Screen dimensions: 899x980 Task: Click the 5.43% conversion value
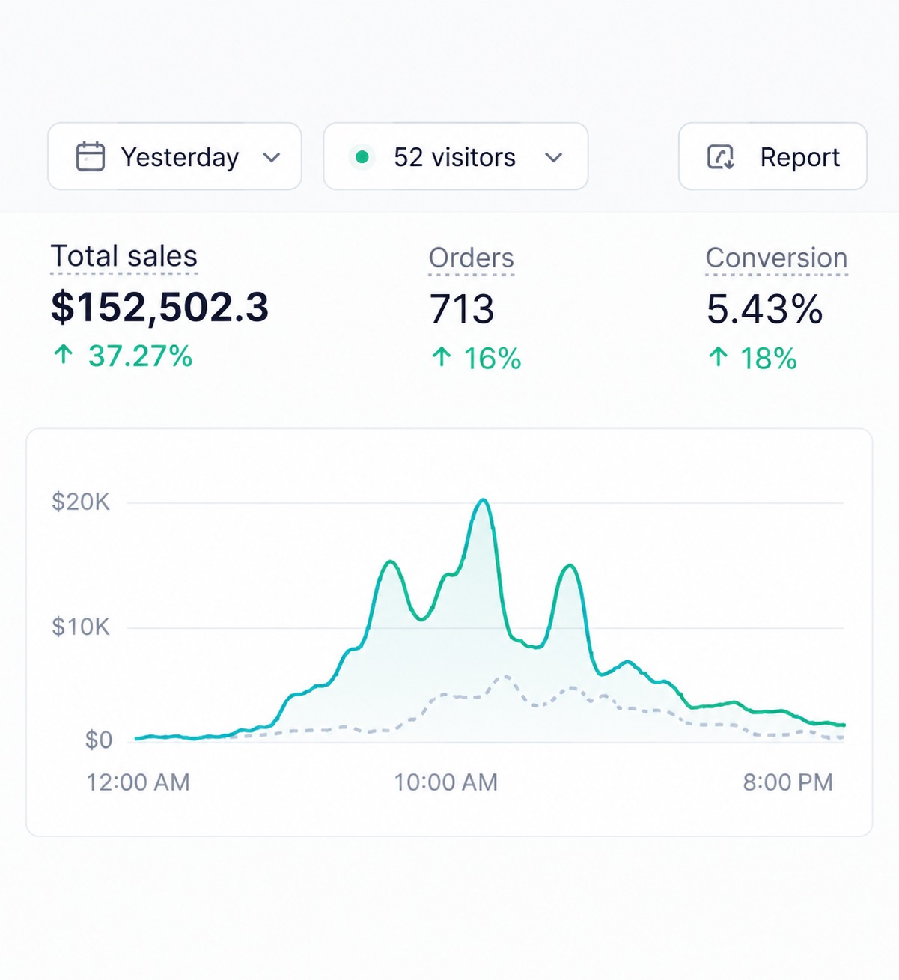pos(764,309)
